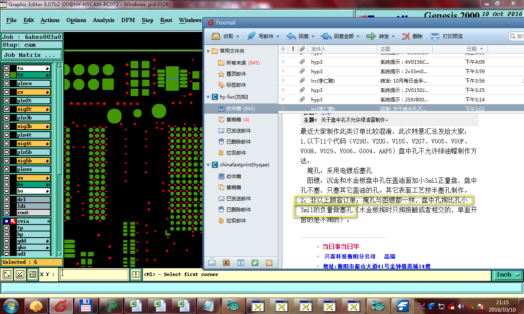This screenshot has width=524, height=314.
Task: Click first coordinate-mode icon left of X Y field
Action: point(7,275)
